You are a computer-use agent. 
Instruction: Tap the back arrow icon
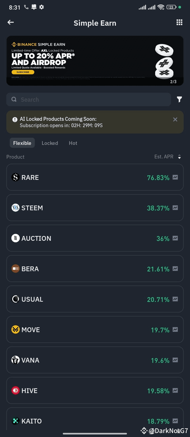pos(11,23)
